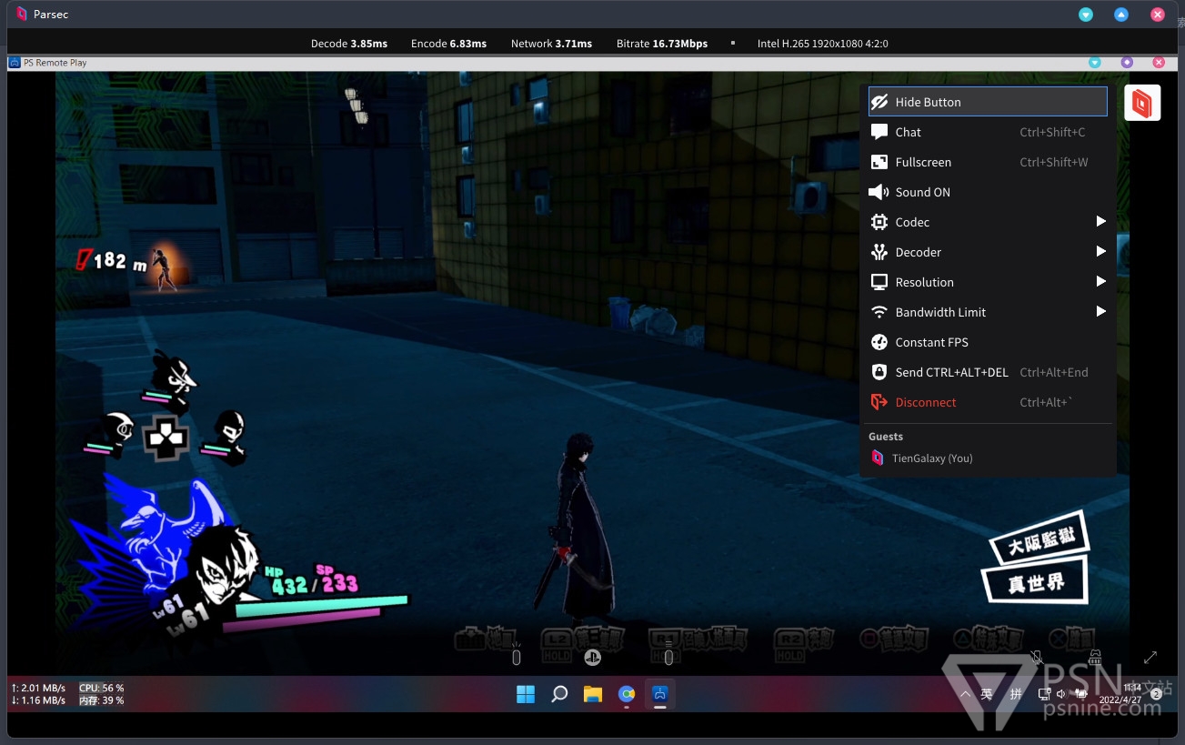Click the 拼 input mode indicator
The height and width of the screenshot is (745, 1185).
tap(1016, 694)
